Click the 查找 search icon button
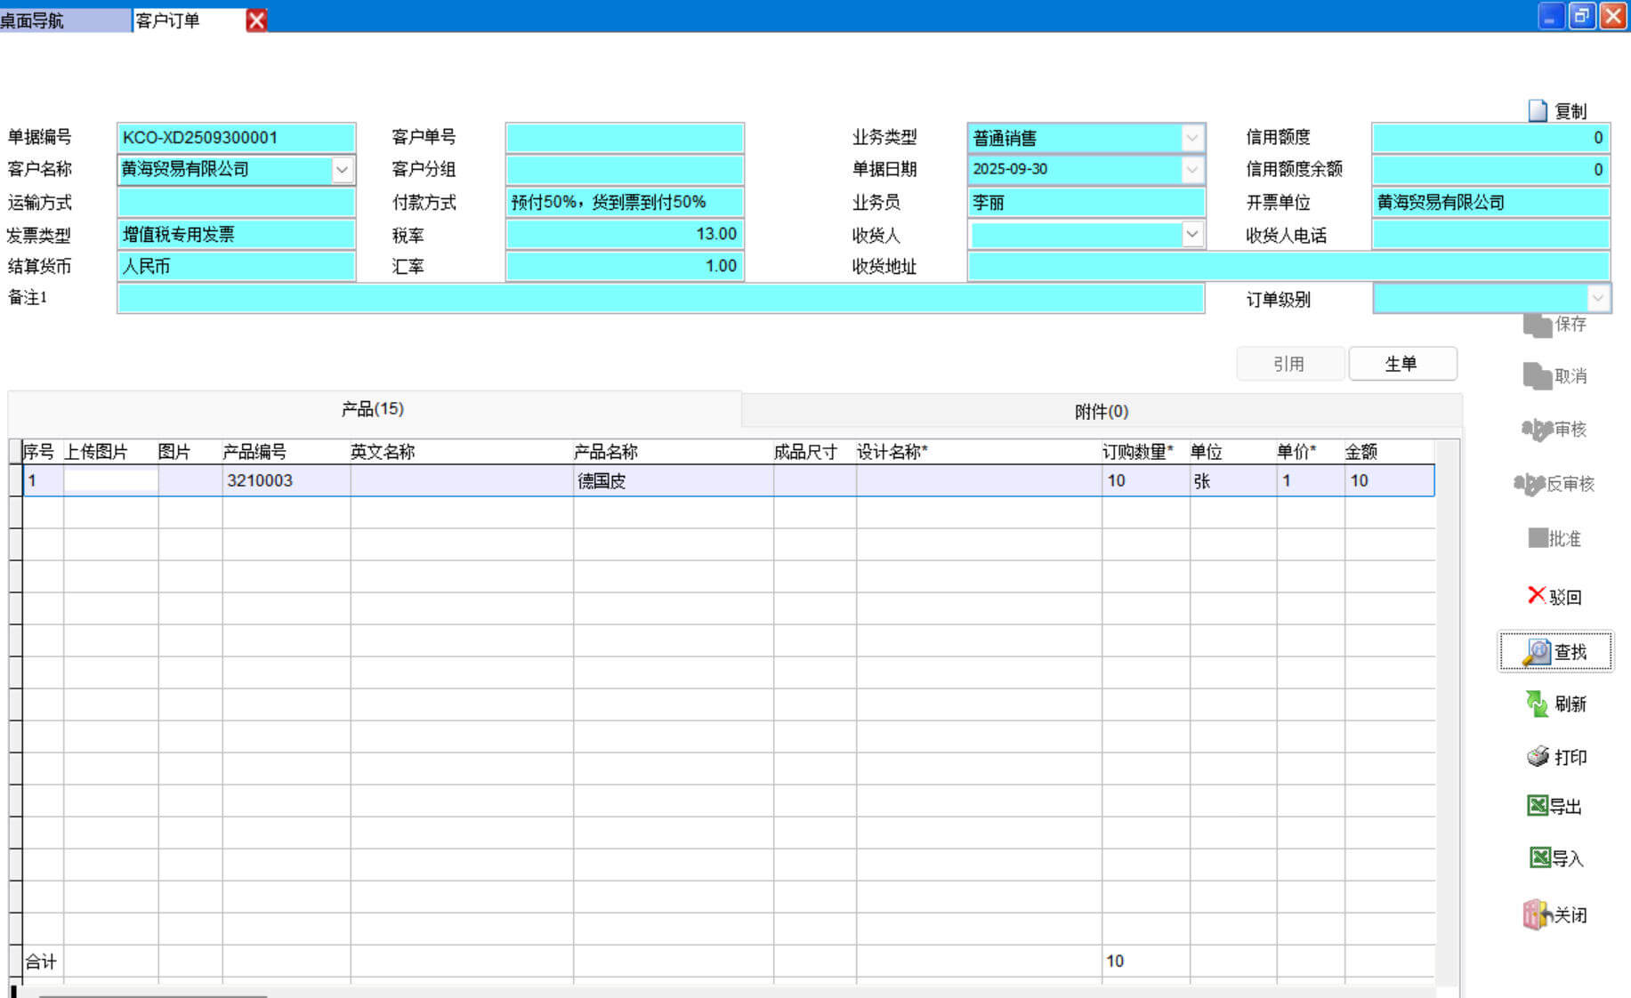Image resolution: width=1631 pixels, height=998 pixels. pos(1537,652)
